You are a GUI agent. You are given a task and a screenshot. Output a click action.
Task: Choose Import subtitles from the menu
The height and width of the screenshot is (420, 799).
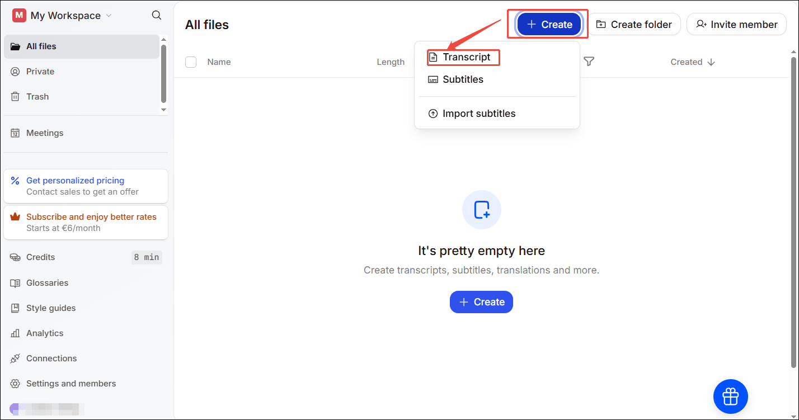[479, 113]
